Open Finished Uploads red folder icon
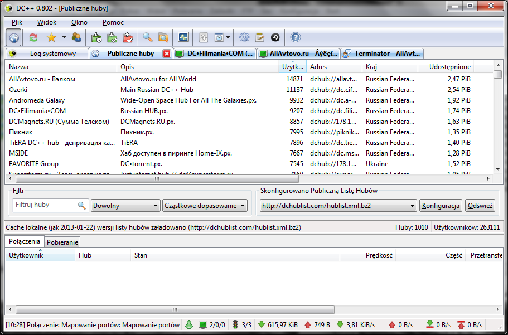 [128, 37]
